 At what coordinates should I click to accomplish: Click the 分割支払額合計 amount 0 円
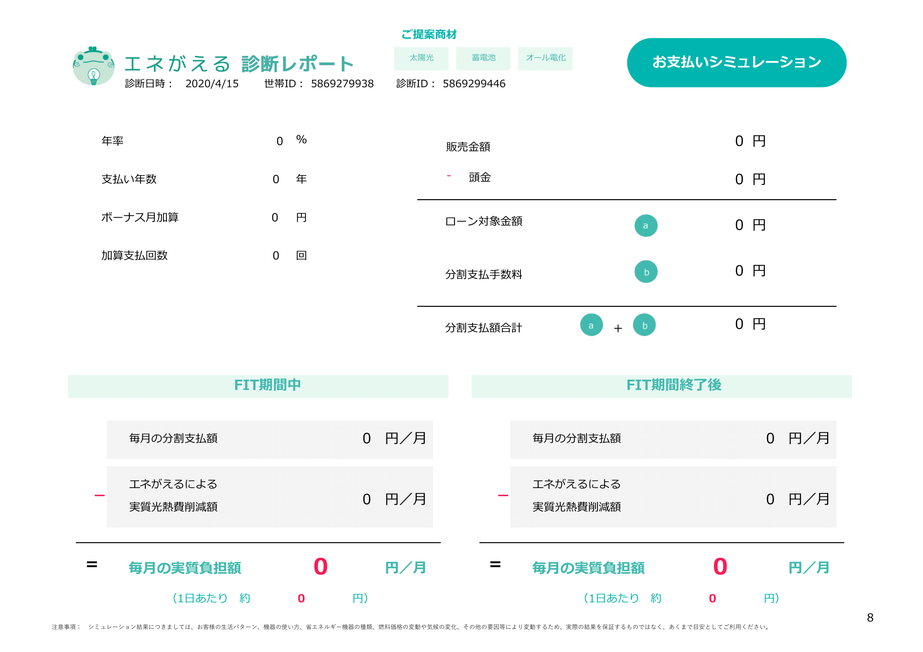750,324
